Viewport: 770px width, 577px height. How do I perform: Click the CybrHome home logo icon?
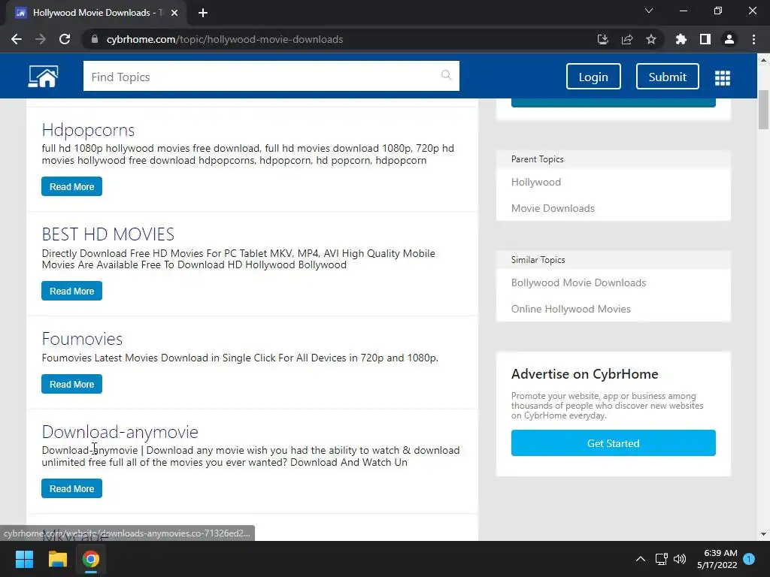click(43, 77)
